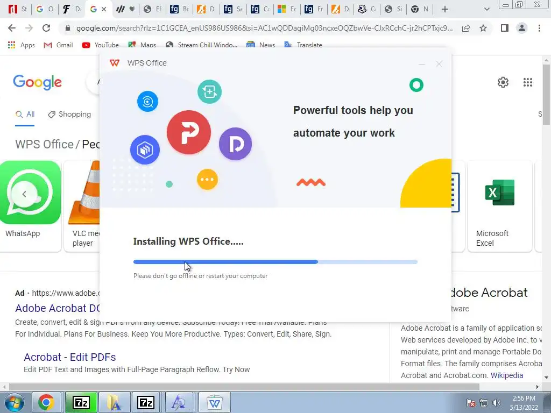
Task: Click the folder taskbar icon
Action: point(114,402)
